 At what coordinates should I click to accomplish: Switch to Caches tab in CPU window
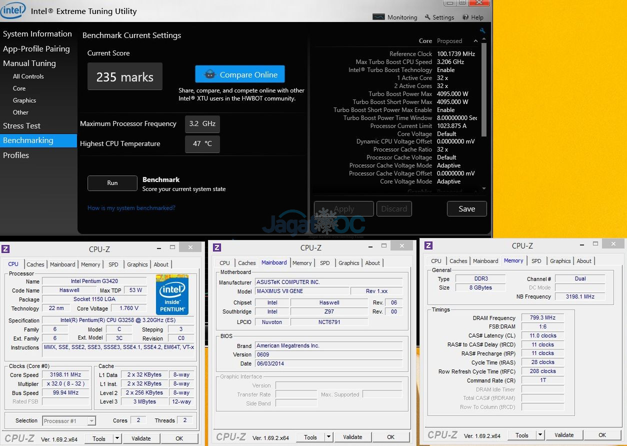[x=35, y=264]
